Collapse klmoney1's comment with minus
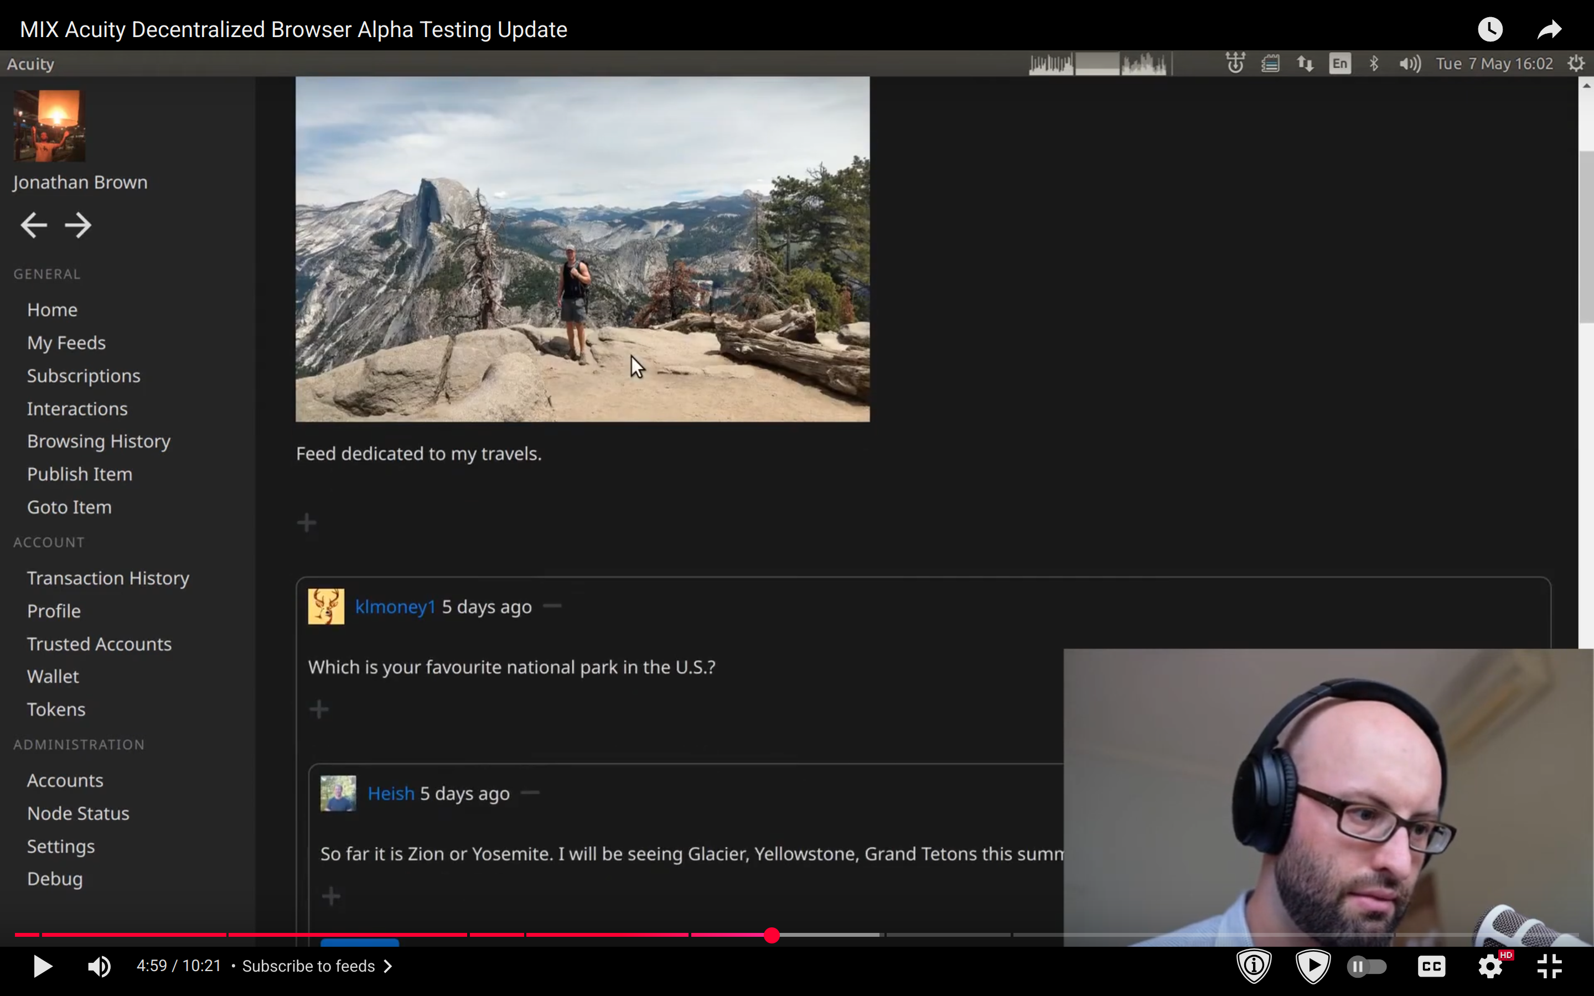The image size is (1594, 996). [552, 606]
